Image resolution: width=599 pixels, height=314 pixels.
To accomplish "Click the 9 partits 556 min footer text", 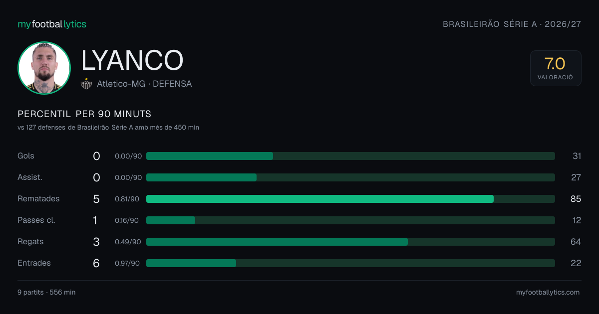I will pos(46,293).
